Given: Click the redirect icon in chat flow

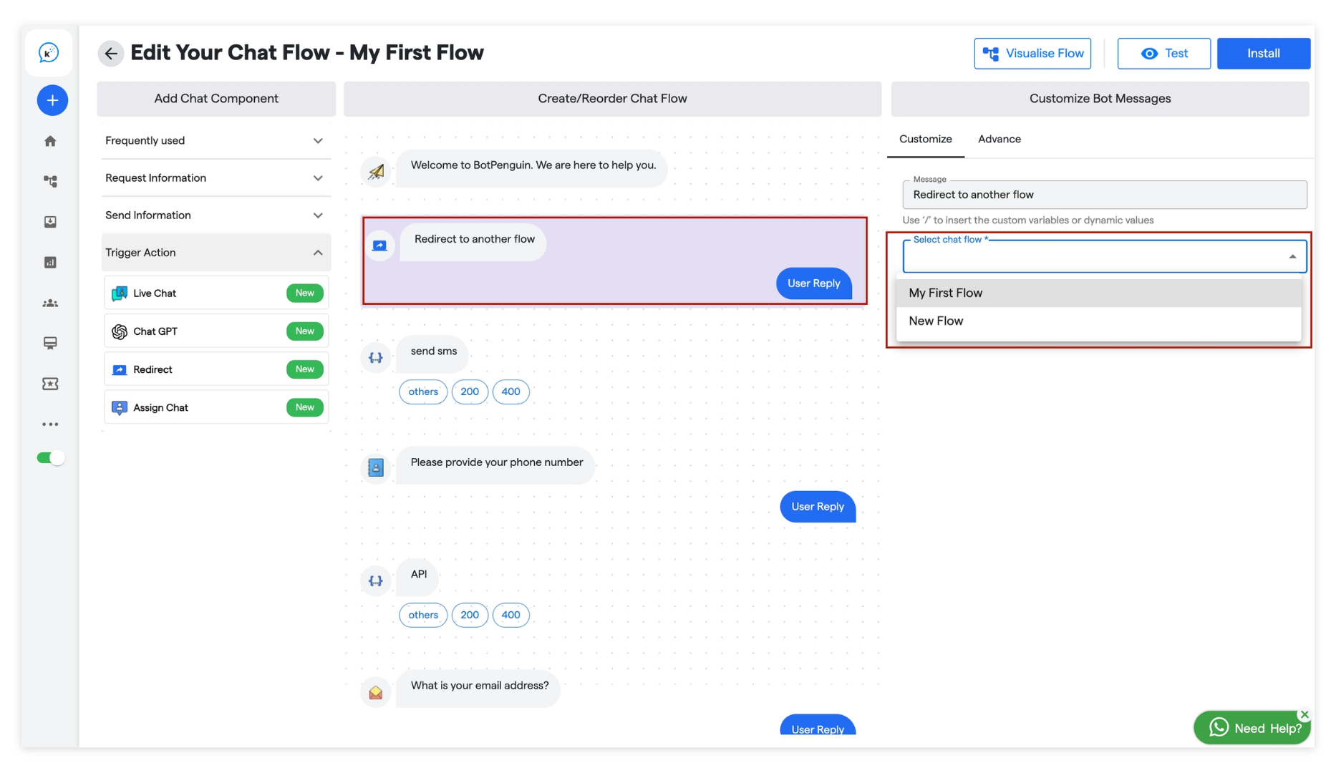Looking at the screenshot, I should (x=379, y=245).
